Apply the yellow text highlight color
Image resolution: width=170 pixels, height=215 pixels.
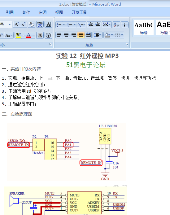18,35
